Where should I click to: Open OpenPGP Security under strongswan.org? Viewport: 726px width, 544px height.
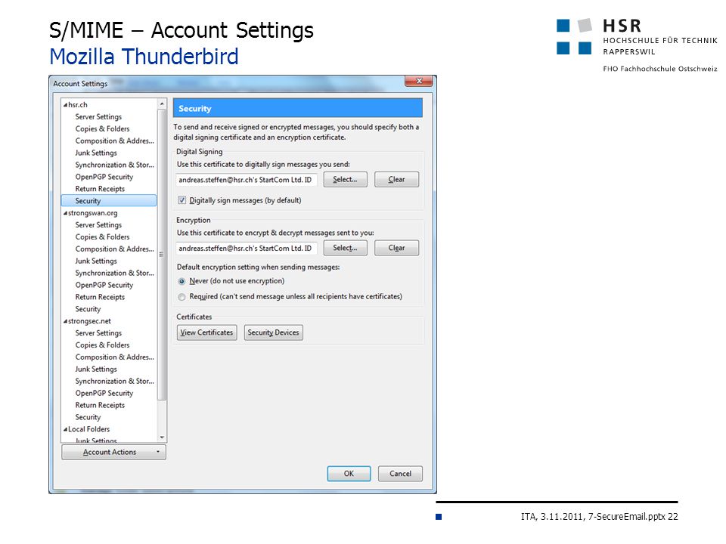coord(104,286)
